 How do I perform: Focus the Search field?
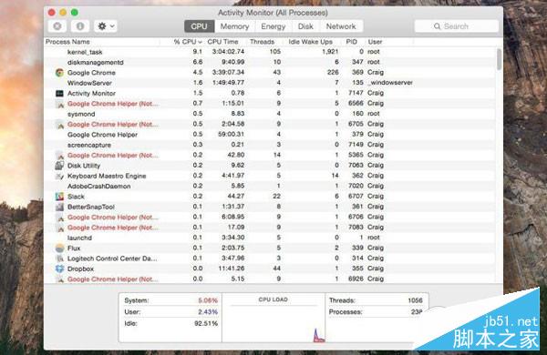(457, 26)
